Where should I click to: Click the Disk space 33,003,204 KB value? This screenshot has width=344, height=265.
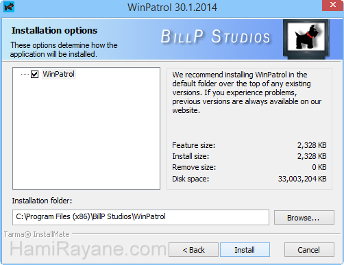pos(302,179)
